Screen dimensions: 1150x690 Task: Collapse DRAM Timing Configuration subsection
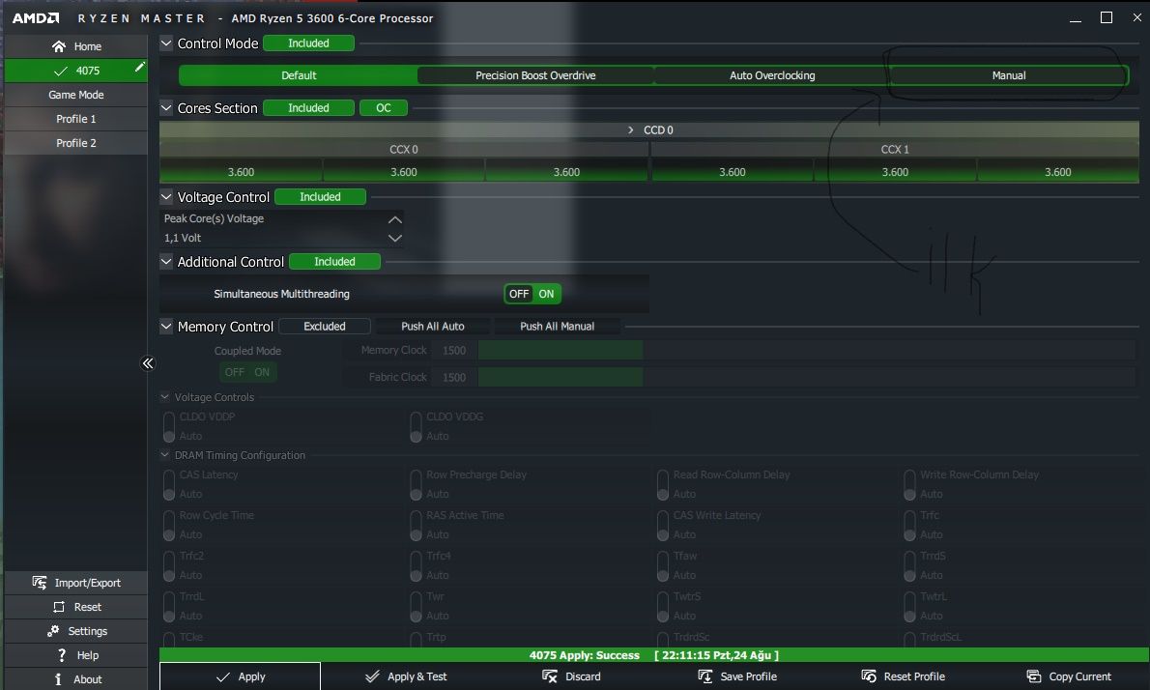coord(165,454)
